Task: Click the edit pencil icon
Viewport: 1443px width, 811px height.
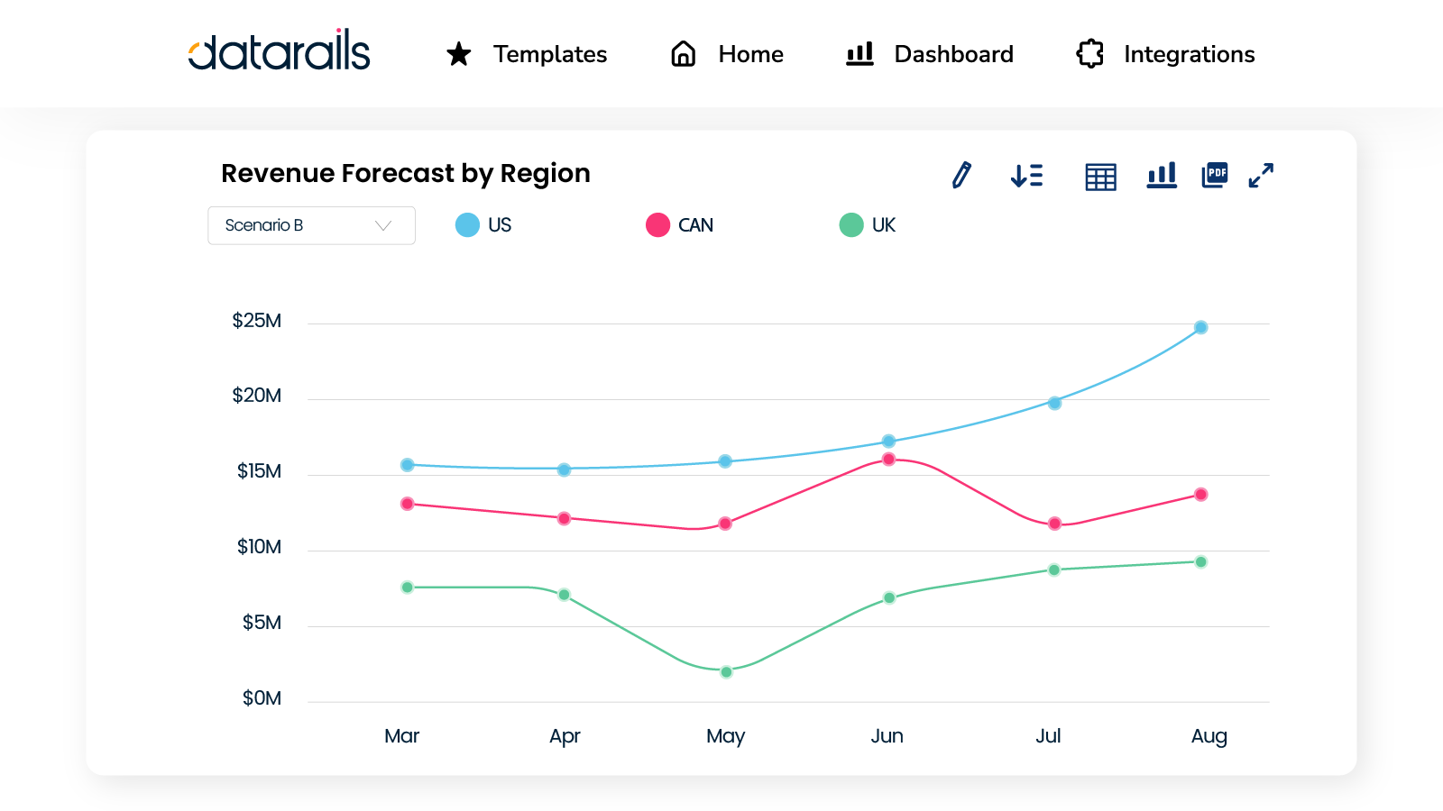Action: pos(961,176)
